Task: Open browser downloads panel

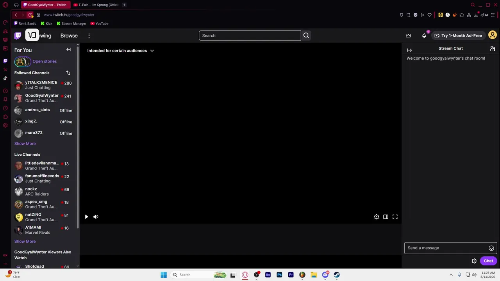Action: pyautogui.click(x=476, y=15)
